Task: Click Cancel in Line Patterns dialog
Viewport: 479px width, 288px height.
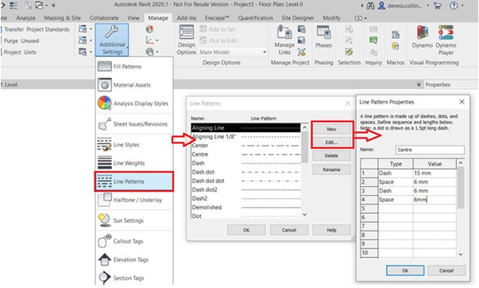Action: 289,230
